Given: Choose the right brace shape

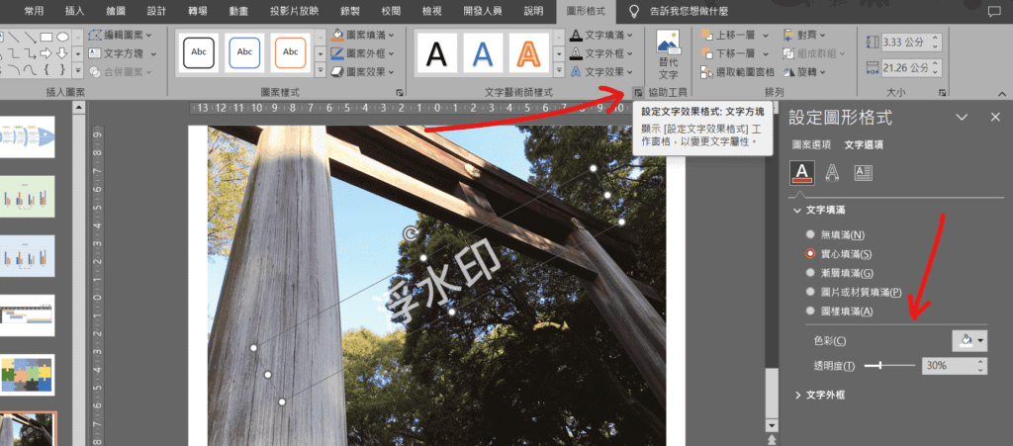Looking at the screenshot, I should pyautogui.click(x=62, y=69).
